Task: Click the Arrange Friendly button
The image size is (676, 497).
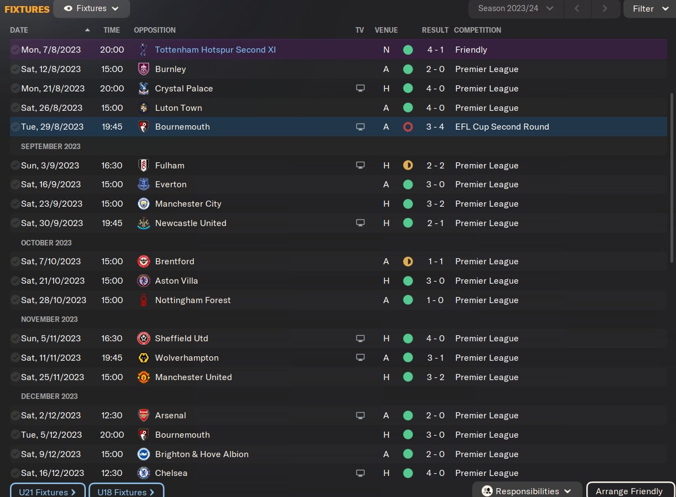Action: [629, 491]
